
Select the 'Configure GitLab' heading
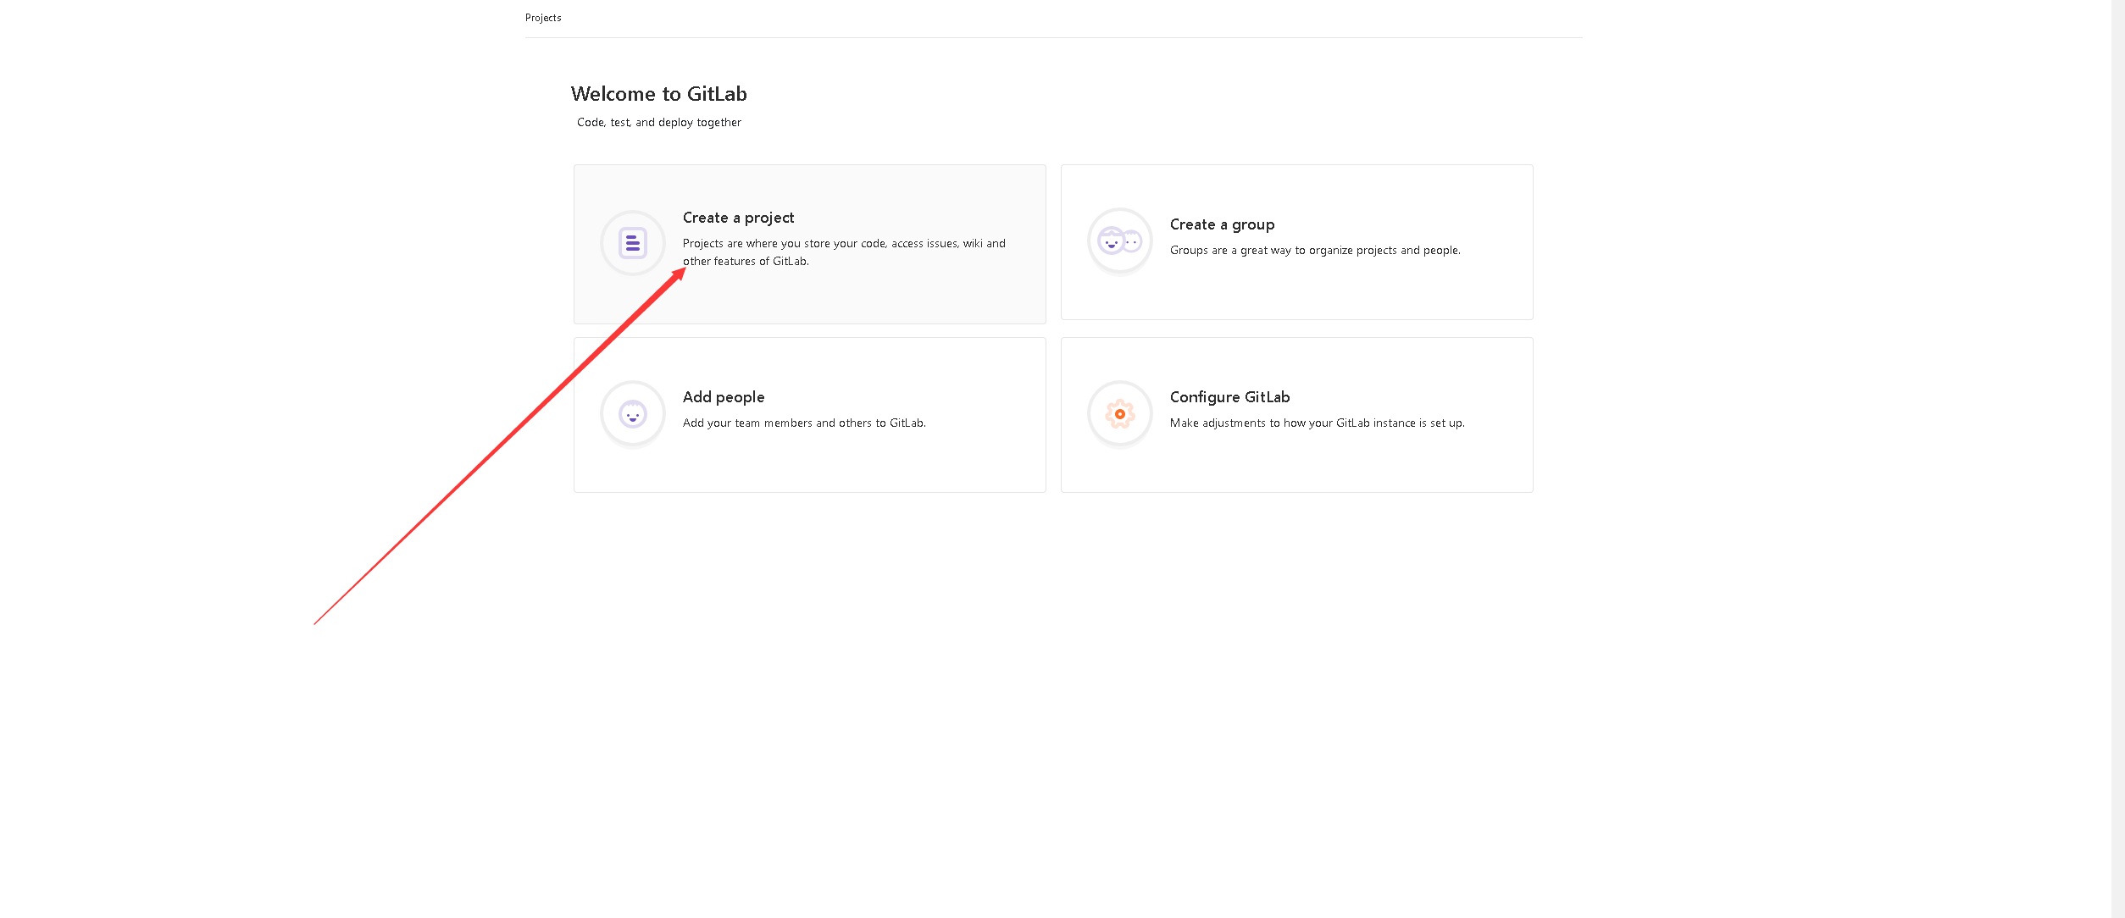[x=1229, y=397]
